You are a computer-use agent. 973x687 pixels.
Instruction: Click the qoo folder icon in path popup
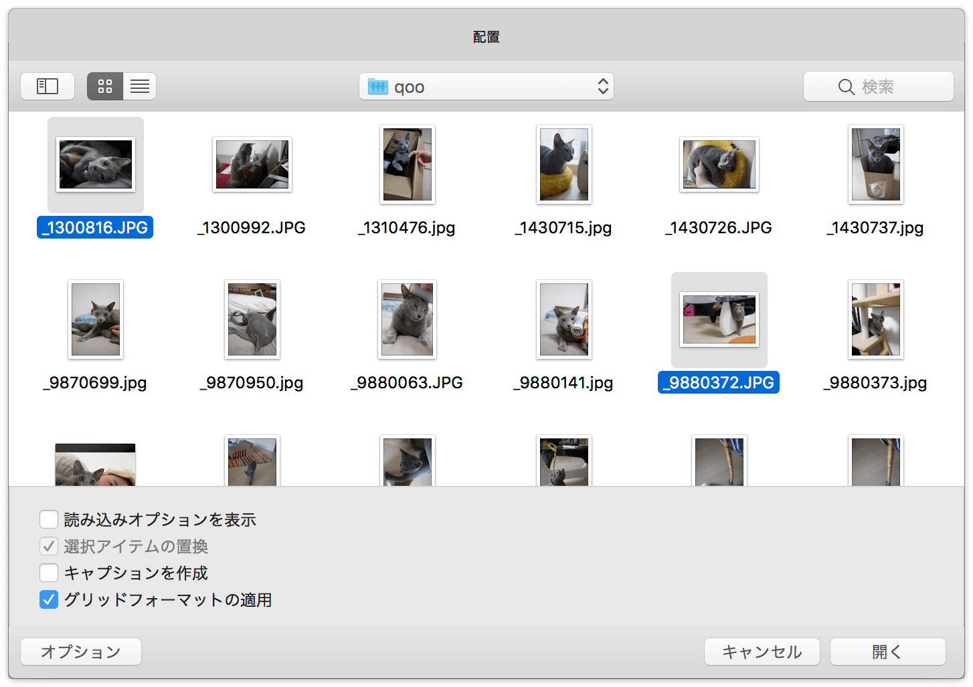tap(377, 87)
